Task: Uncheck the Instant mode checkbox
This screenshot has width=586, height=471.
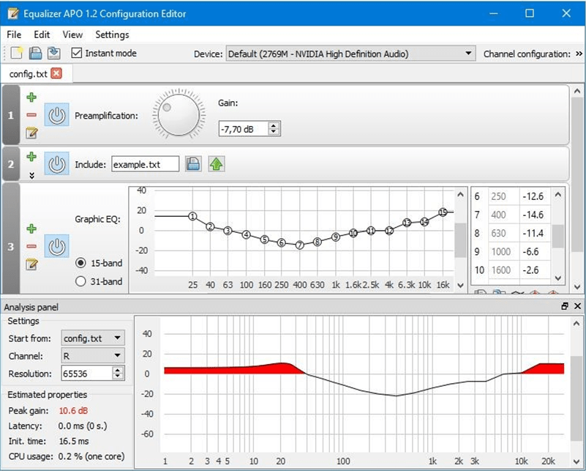Action: [77, 53]
